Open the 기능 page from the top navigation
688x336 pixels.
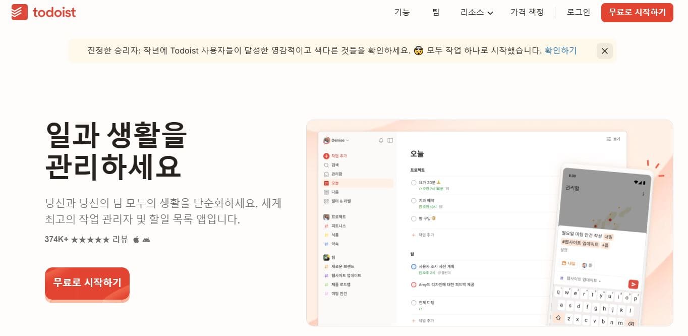pyautogui.click(x=402, y=12)
